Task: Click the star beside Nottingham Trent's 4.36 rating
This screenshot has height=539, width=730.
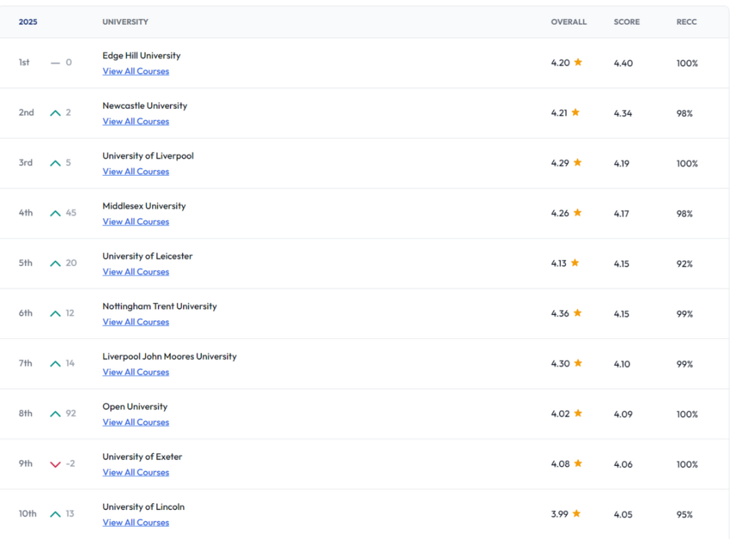Action: (577, 313)
